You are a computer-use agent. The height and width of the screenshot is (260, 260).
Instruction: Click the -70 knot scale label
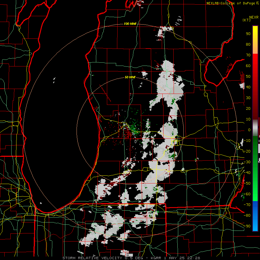247,205
